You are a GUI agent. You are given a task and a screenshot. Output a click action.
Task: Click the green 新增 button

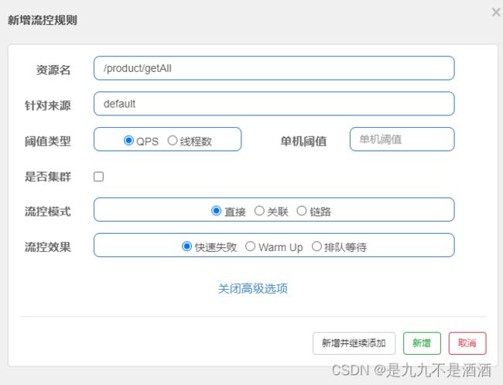point(422,343)
